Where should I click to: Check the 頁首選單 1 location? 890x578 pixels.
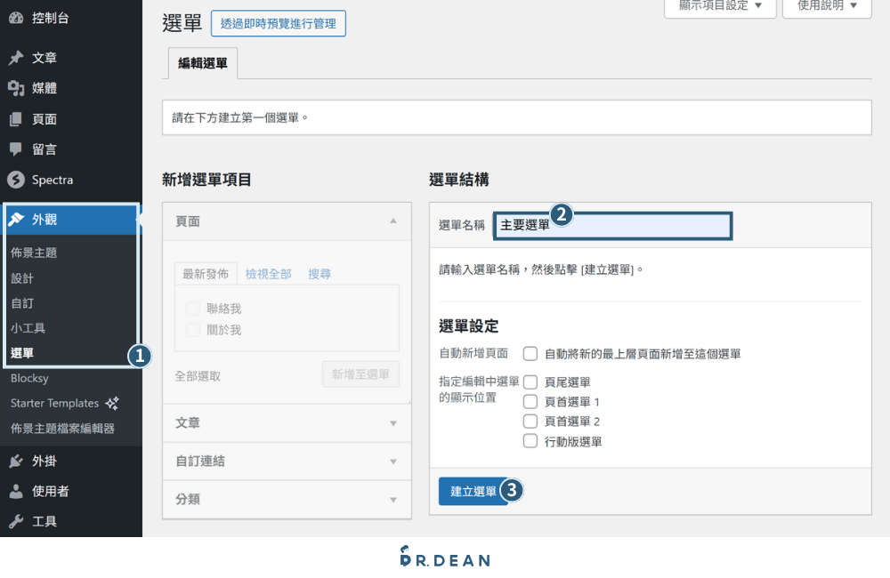click(530, 402)
